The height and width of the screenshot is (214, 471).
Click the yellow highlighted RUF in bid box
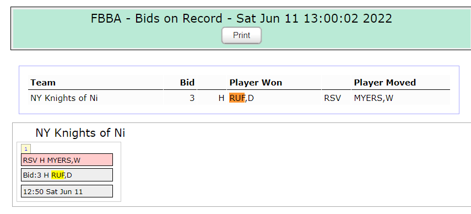58,175
